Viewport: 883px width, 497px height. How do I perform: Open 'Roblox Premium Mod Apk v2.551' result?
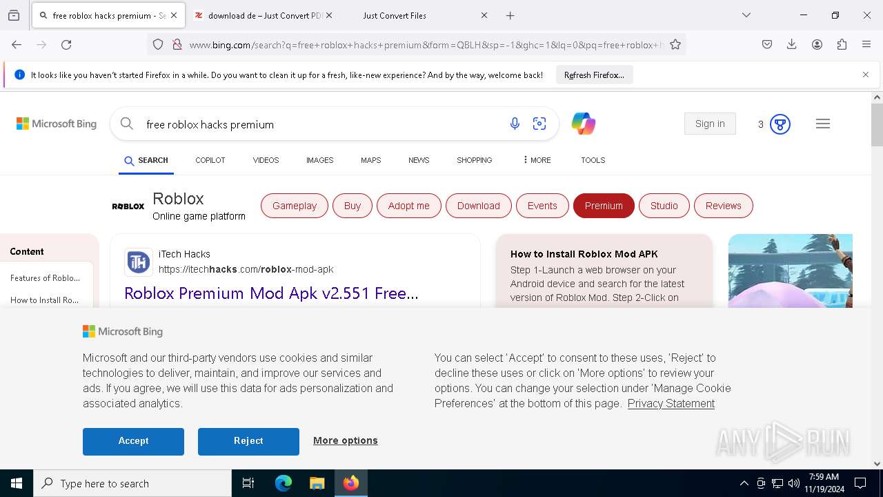click(271, 293)
